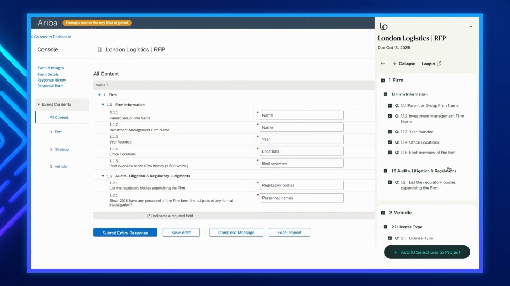Click the Collapse icon in side panel
The height and width of the screenshot is (286, 510).
395,64
